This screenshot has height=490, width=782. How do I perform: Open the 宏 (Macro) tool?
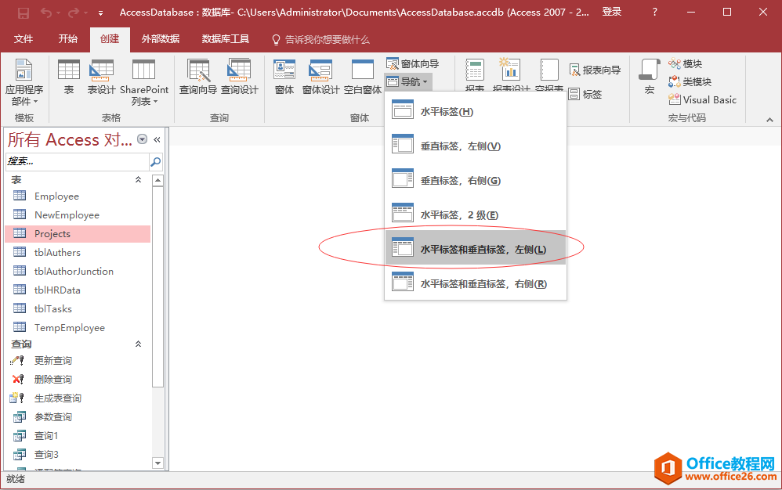(x=649, y=77)
